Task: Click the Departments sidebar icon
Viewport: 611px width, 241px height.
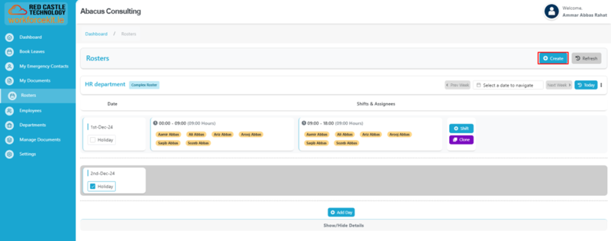Action: (10, 125)
